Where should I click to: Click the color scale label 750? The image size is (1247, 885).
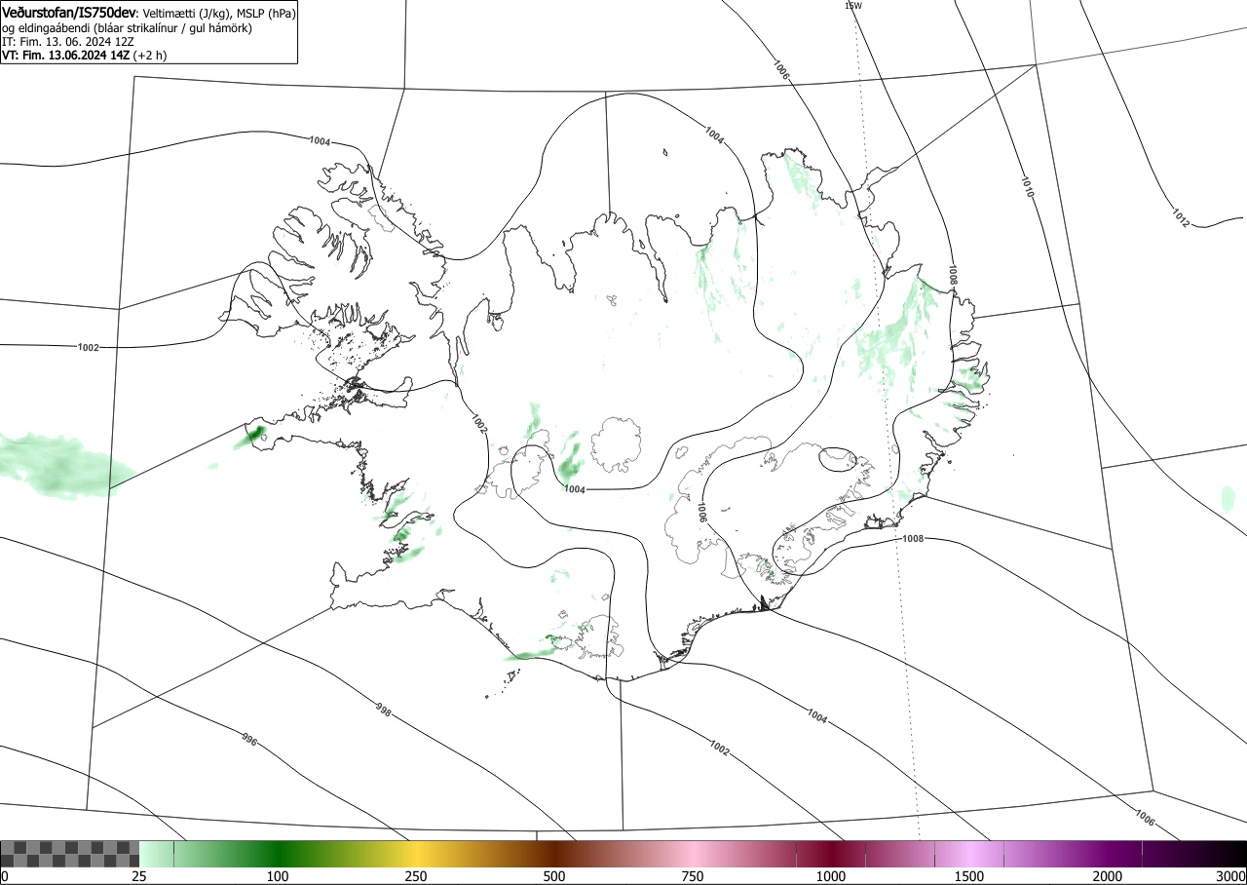click(x=693, y=876)
